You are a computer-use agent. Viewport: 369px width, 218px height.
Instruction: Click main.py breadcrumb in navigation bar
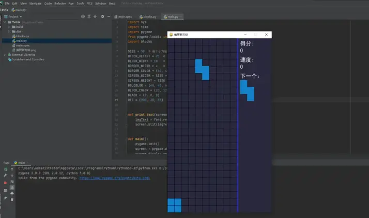click(x=19, y=10)
